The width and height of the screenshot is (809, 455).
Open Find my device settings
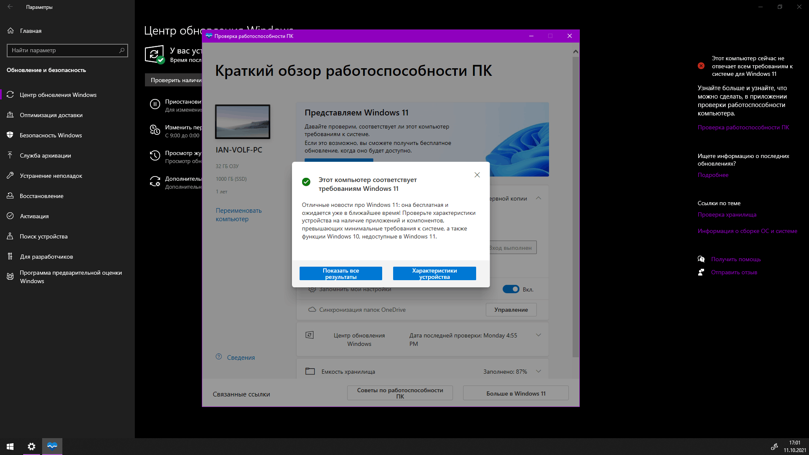[x=67, y=236]
